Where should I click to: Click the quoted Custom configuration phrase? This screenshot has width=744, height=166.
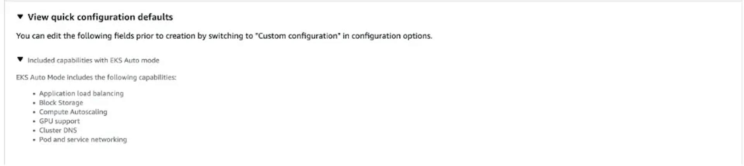pyautogui.click(x=298, y=36)
